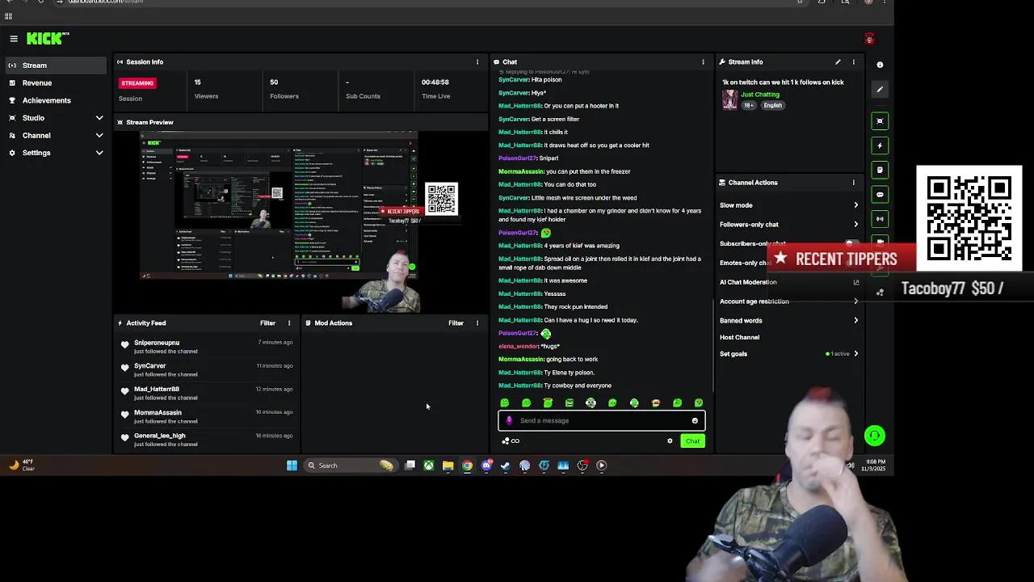Screen dimensions: 1034x582
Task: Click the purple microphone icon in the message box
Action: [x=509, y=420]
